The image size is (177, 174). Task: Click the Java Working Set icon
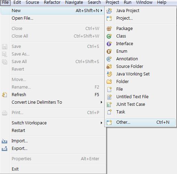(109, 74)
